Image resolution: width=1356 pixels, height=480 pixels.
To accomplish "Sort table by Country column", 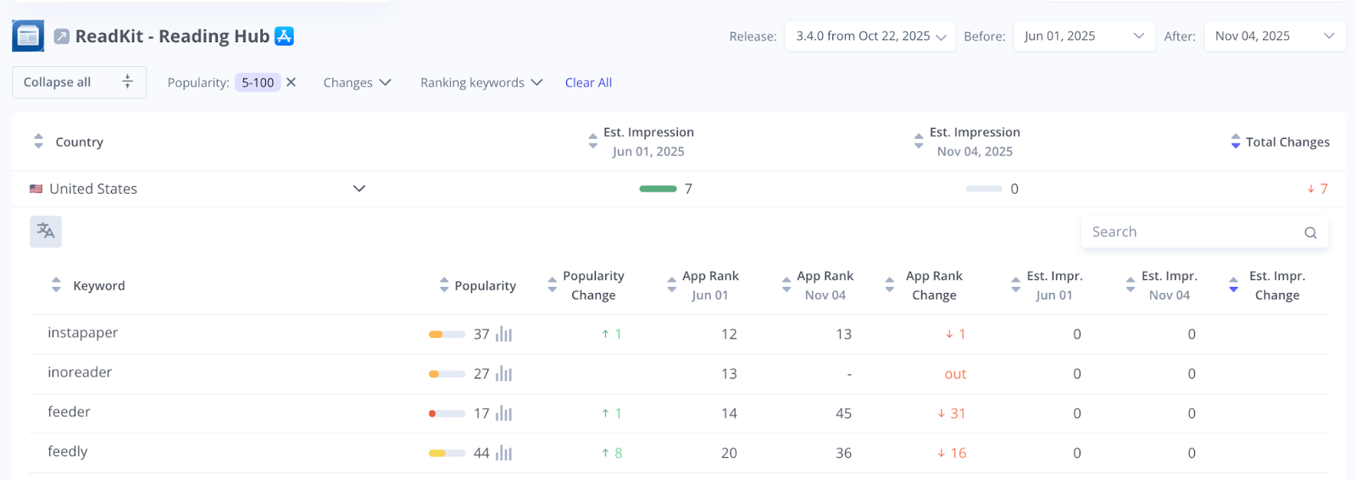I will [x=38, y=141].
